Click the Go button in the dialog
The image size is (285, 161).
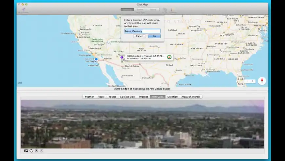(x=154, y=36)
